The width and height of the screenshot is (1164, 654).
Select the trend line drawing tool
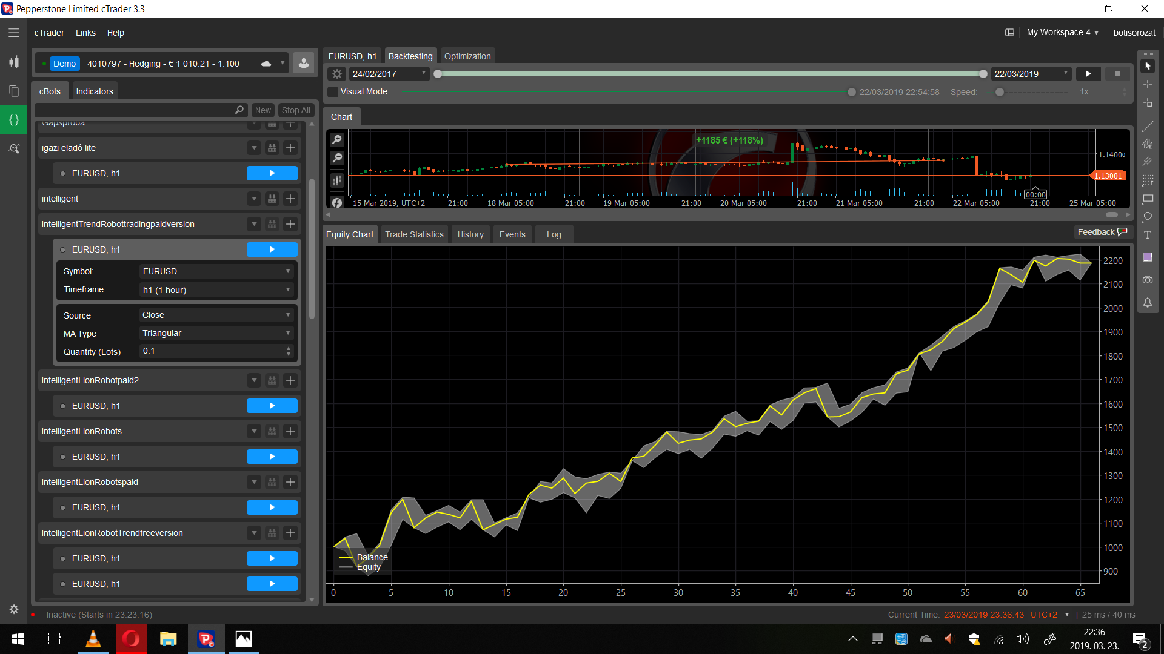click(x=1148, y=127)
